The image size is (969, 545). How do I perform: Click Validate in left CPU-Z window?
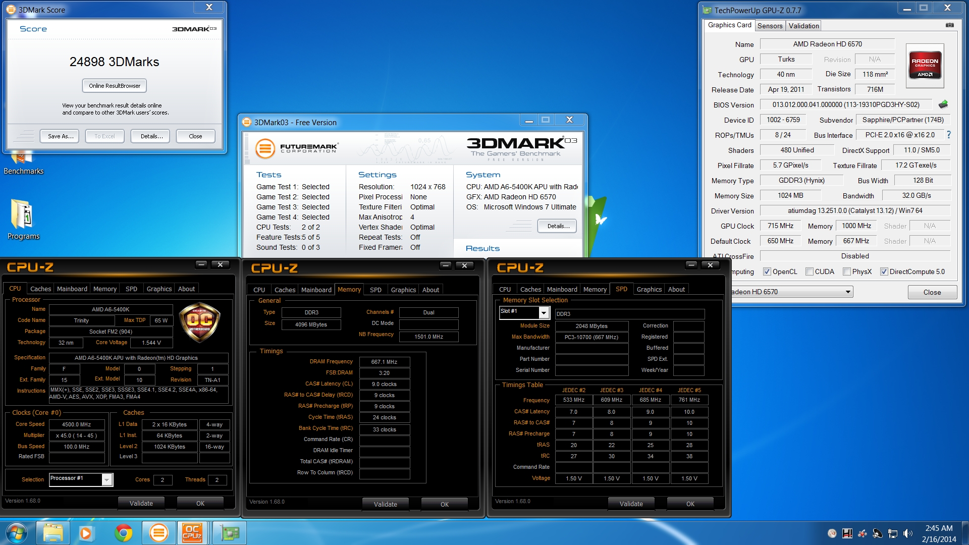pyautogui.click(x=141, y=503)
